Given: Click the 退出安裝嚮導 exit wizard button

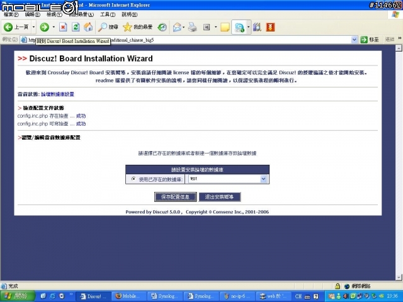Looking at the screenshot, I should (x=220, y=197).
